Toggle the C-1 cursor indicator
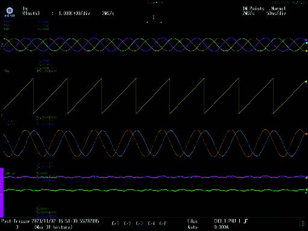Viewport: 308px width, 231px height. point(115,223)
